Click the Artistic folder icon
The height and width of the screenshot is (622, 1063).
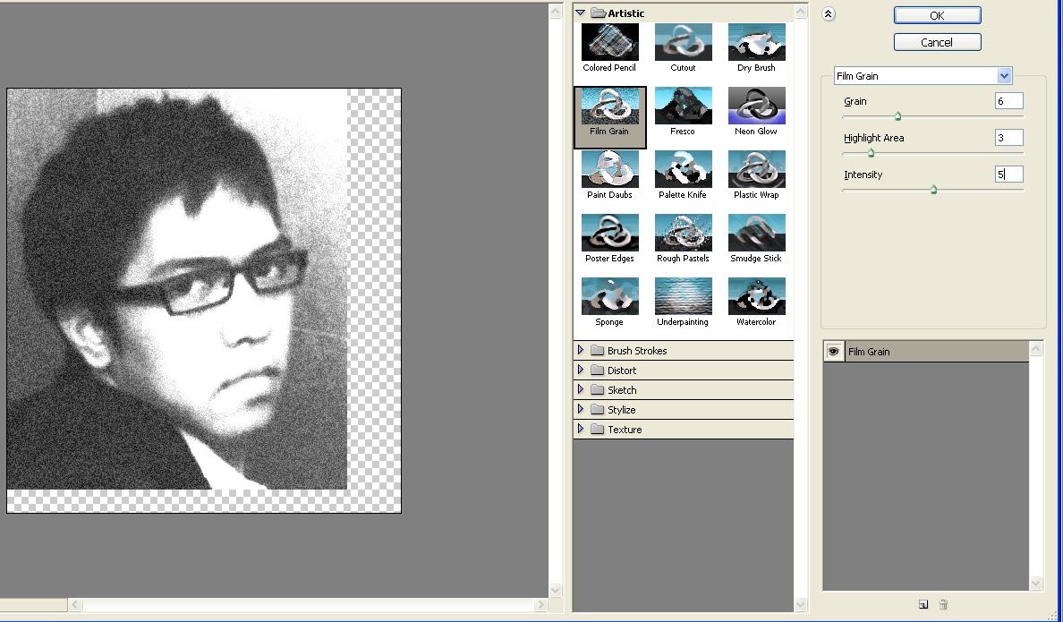point(597,13)
